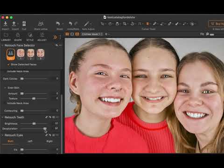Select the Crop cursor tool

pyautogui.click(x=125, y=24)
